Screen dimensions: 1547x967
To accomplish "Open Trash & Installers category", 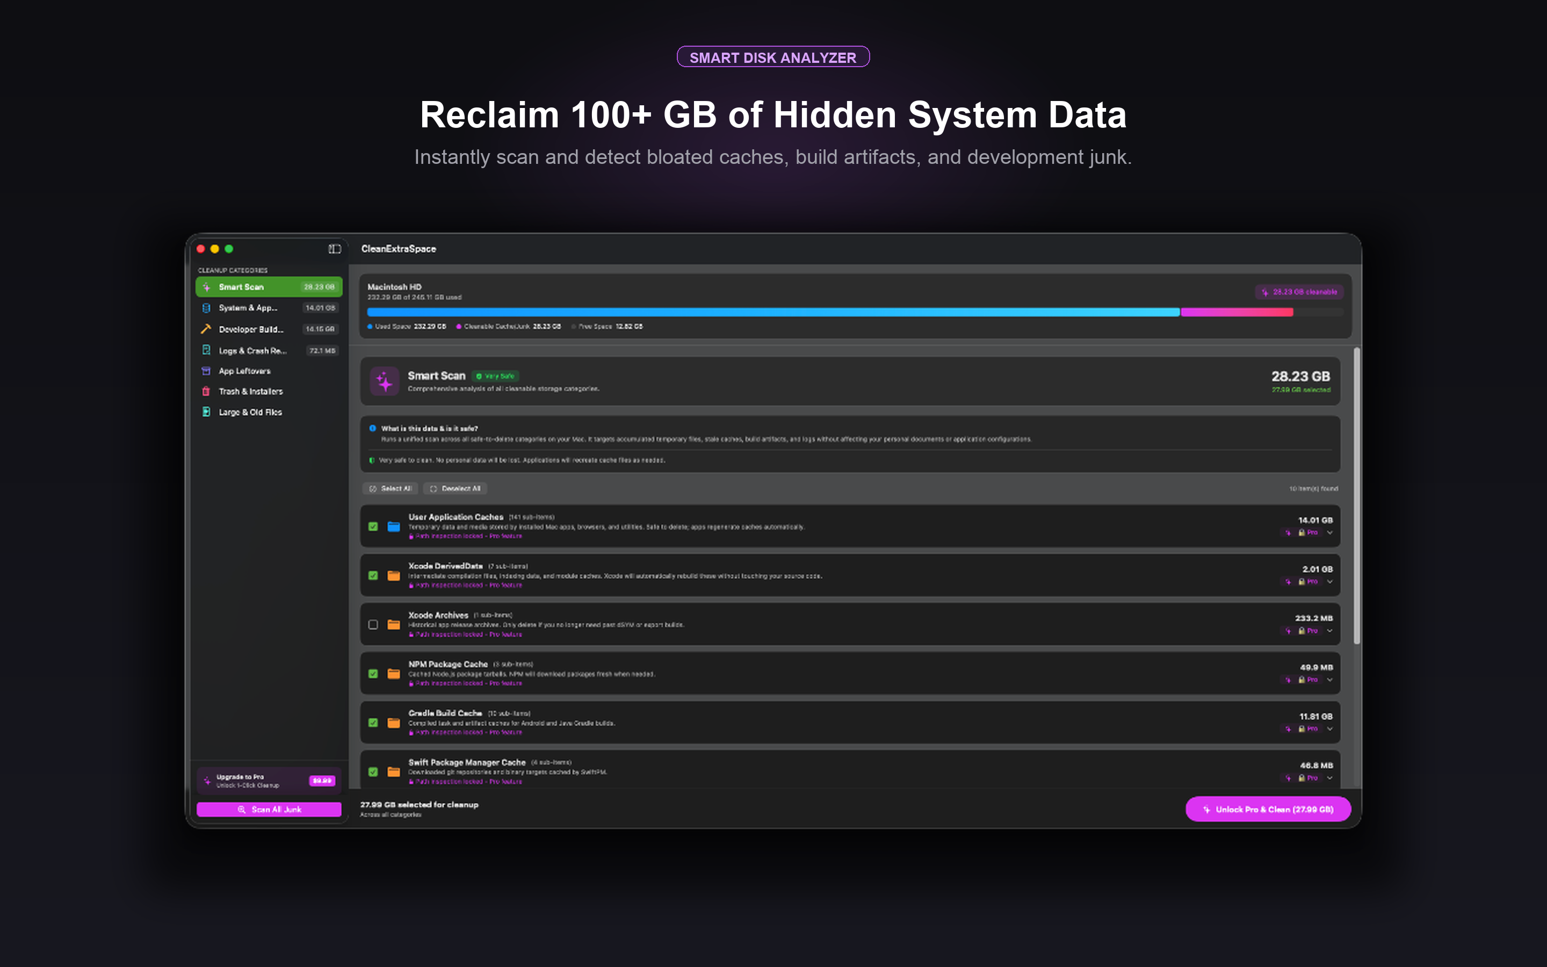I will [x=269, y=392].
